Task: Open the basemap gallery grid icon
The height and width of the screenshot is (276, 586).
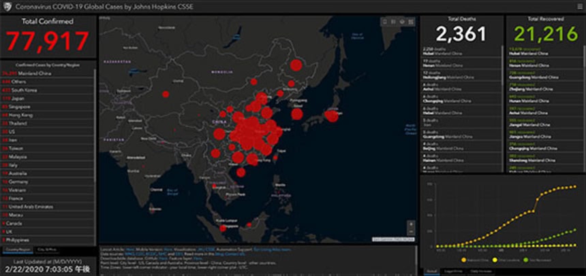Action: click(x=412, y=22)
